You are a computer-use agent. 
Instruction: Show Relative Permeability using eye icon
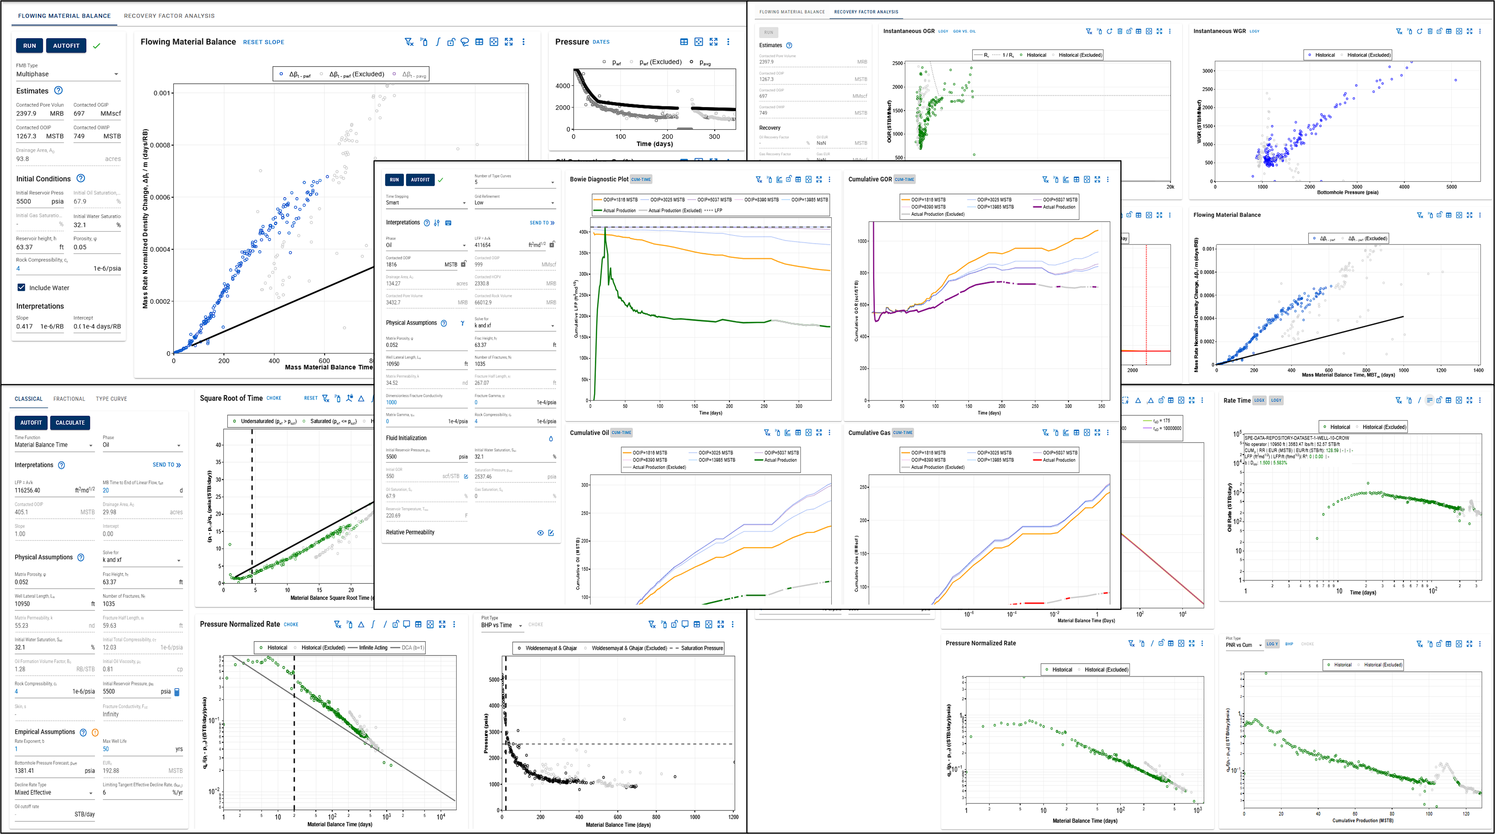click(540, 533)
